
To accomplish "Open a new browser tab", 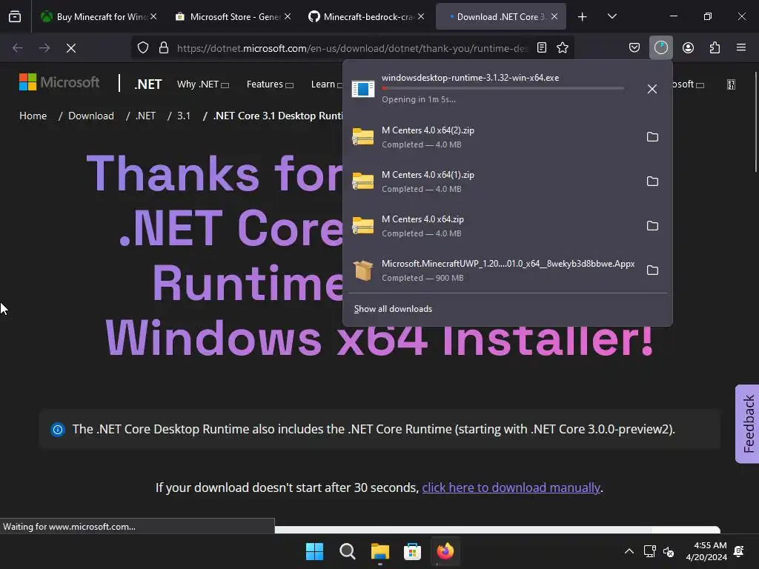I will click(x=583, y=17).
